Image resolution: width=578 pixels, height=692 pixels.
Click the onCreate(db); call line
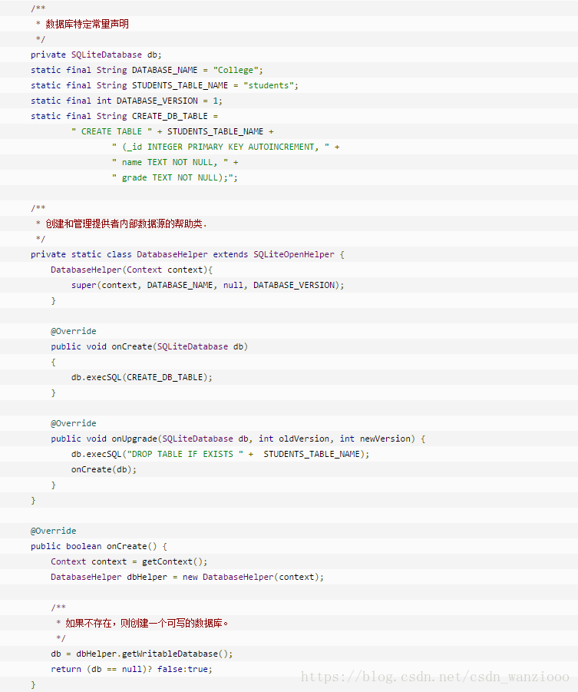click(x=104, y=469)
